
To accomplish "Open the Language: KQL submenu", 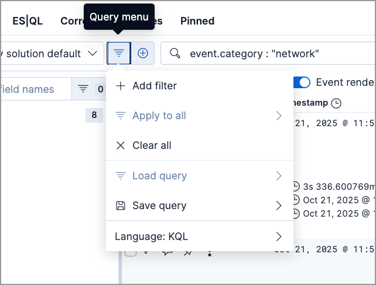I will 199,237.
